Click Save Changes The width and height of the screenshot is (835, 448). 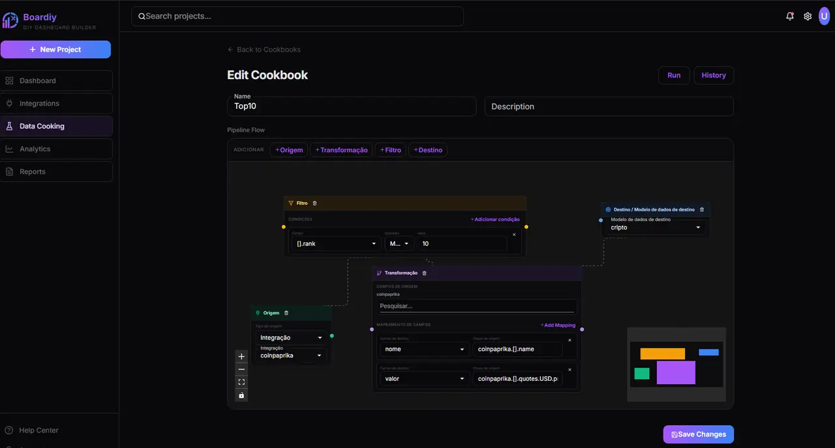click(x=699, y=434)
